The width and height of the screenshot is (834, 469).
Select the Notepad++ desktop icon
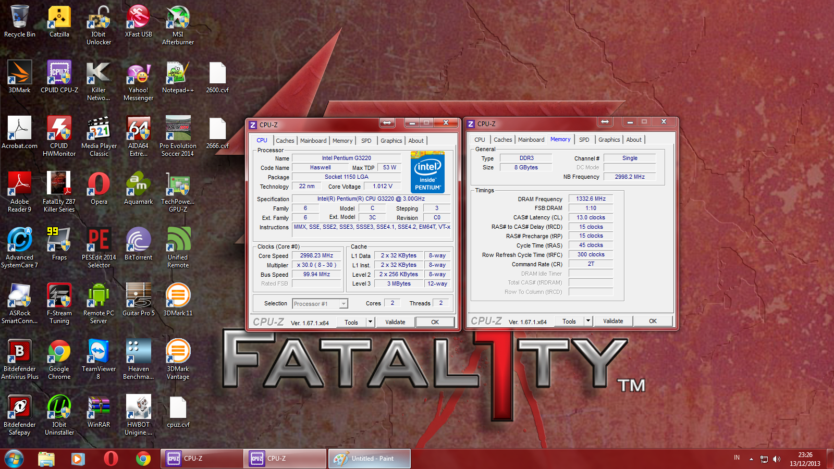point(178,77)
